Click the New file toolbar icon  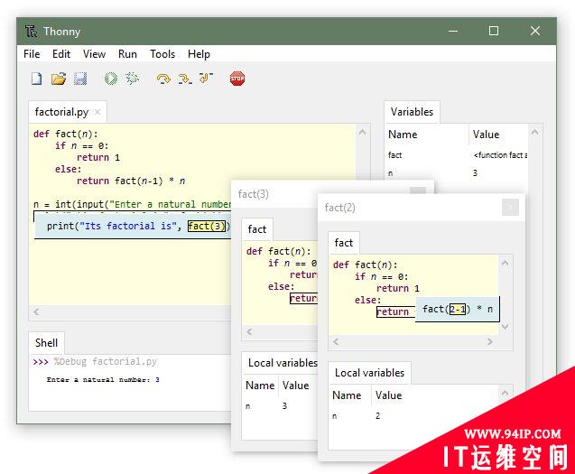tap(37, 79)
